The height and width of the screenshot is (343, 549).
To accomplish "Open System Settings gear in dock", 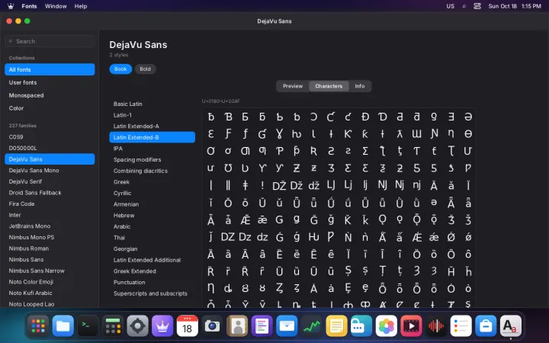I will 137,326.
